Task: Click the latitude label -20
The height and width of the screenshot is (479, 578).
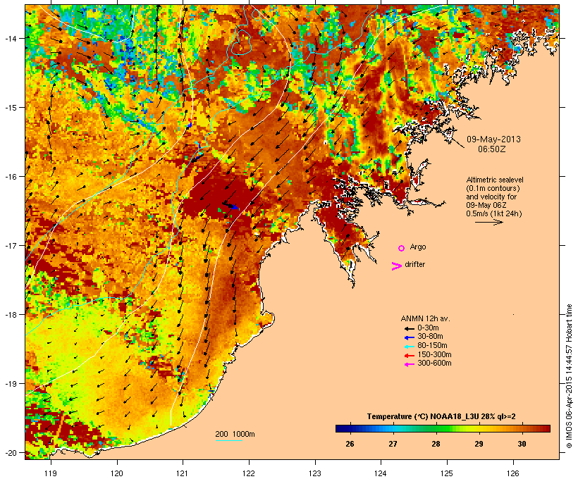Action: coord(11,453)
